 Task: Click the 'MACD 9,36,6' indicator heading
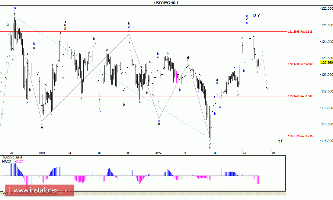click(12, 158)
